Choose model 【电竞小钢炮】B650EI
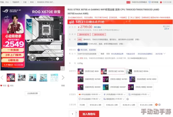The height and width of the screenshot is (117, 173). tap(141, 87)
